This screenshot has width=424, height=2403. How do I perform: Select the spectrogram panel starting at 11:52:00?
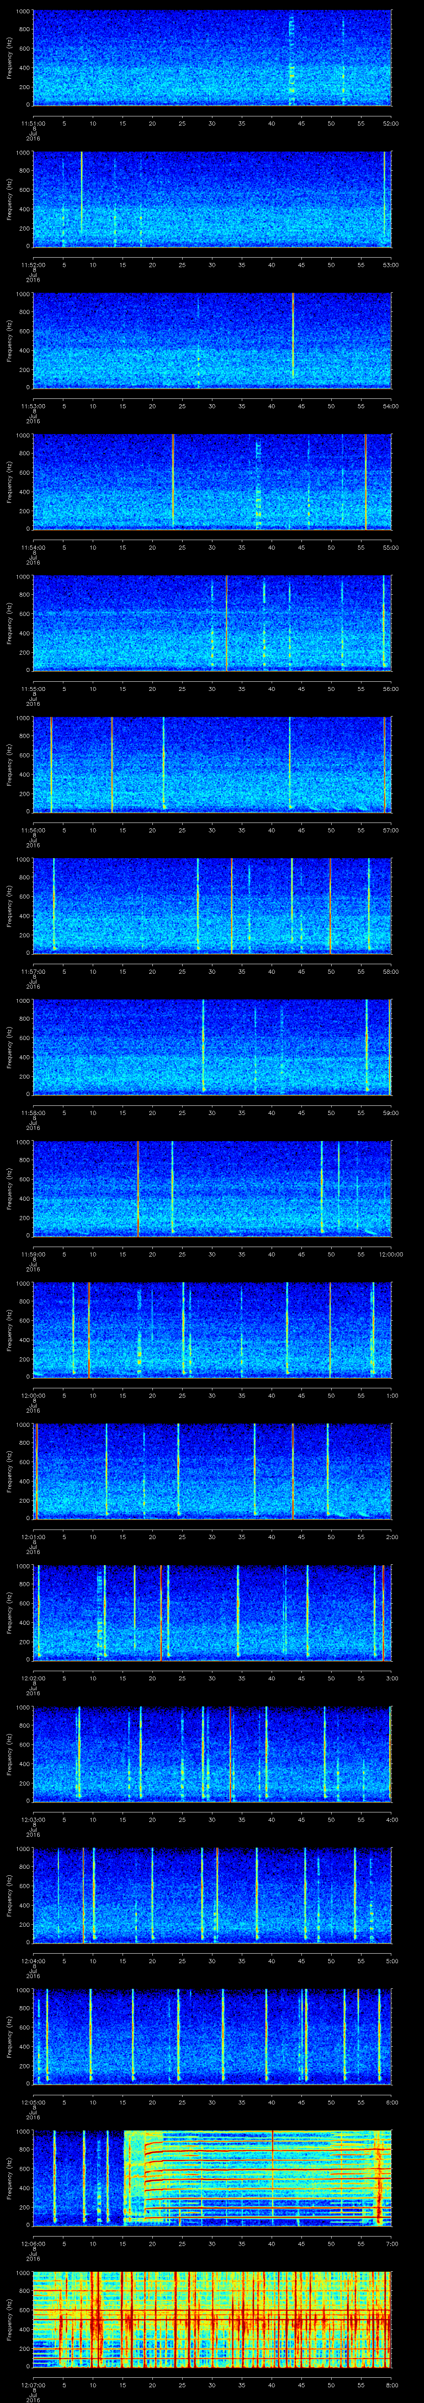[x=212, y=200]
